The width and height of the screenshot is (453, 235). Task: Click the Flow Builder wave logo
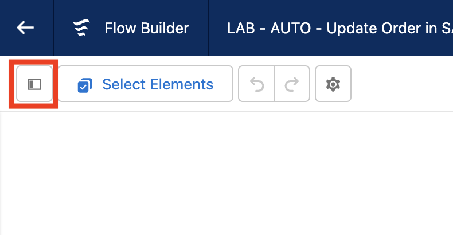[x=83, y=28]
